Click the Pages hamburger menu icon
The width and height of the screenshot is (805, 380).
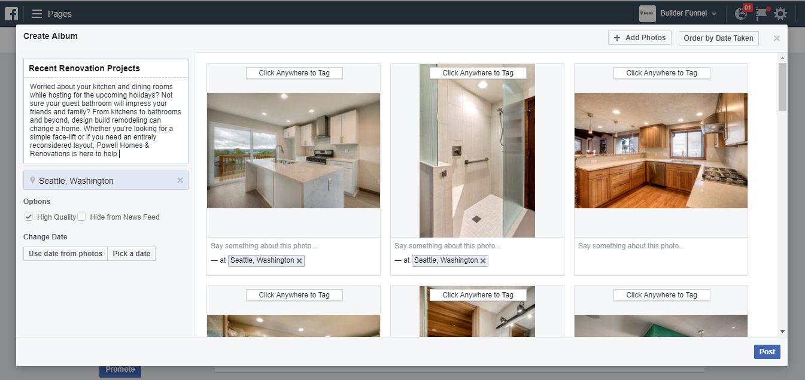pos(36,13)
